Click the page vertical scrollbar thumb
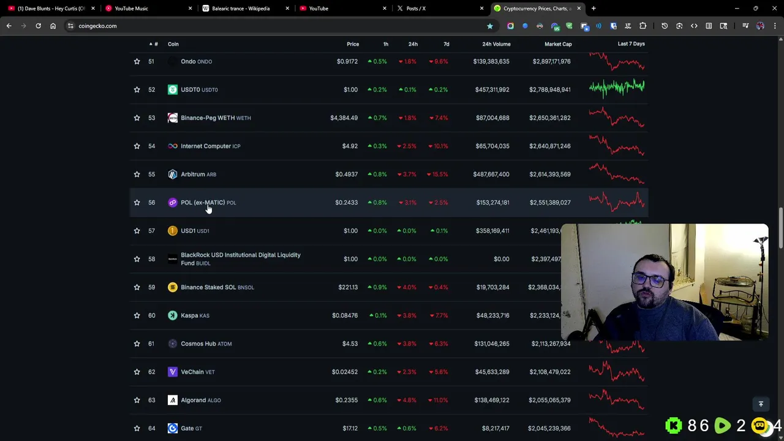The height and width of the screenshot is (441, 784). click(780, 228)
